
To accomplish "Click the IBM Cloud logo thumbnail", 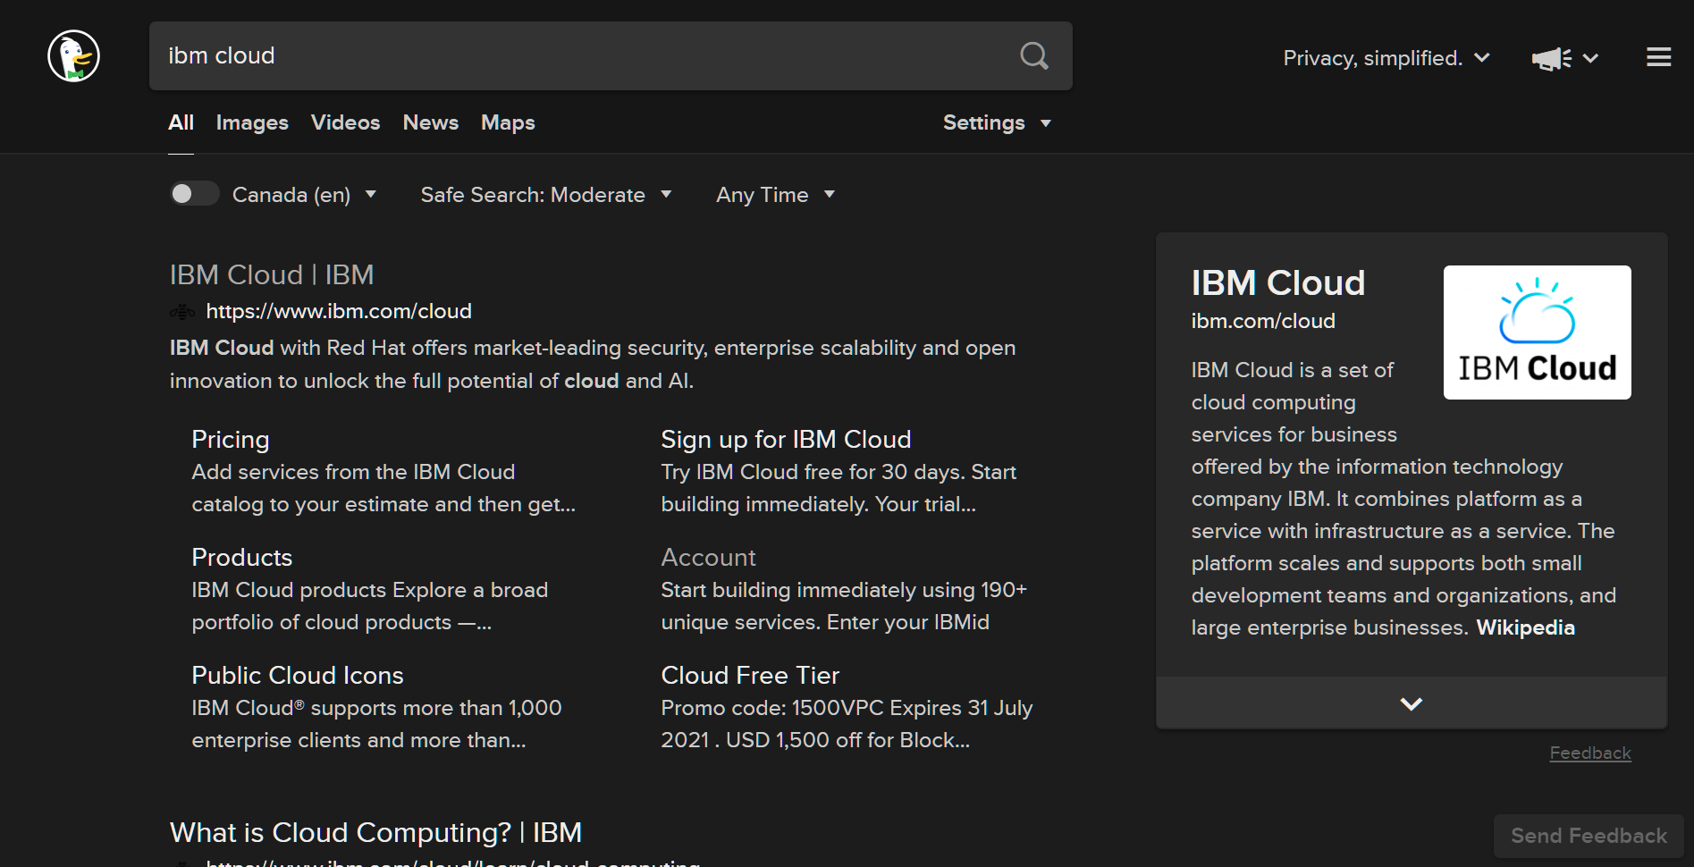I will point(1537,332).
